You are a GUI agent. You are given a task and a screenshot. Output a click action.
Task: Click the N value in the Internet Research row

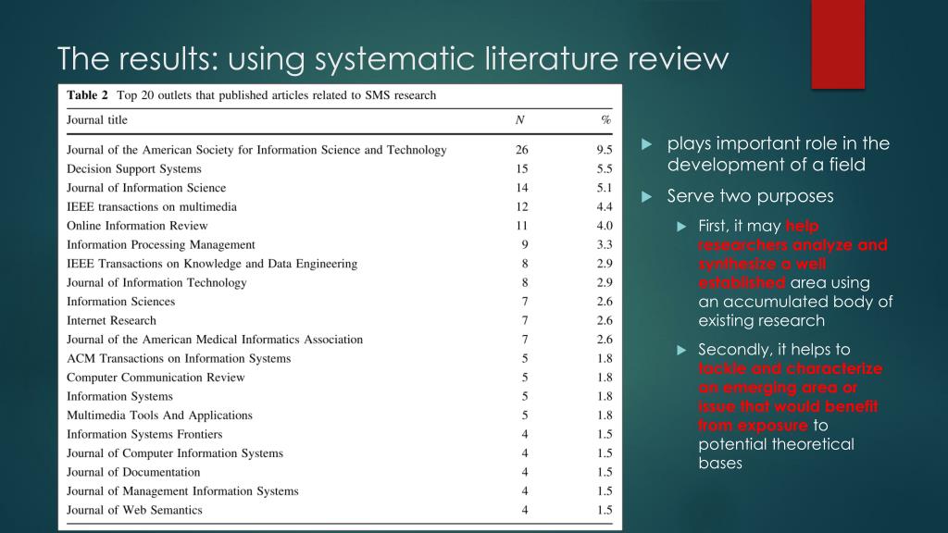point(525,320)
